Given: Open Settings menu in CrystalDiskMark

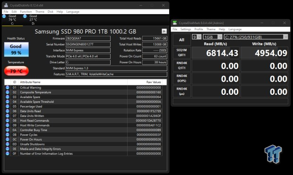Looking at the screenshot, I should tap(186, 29).
